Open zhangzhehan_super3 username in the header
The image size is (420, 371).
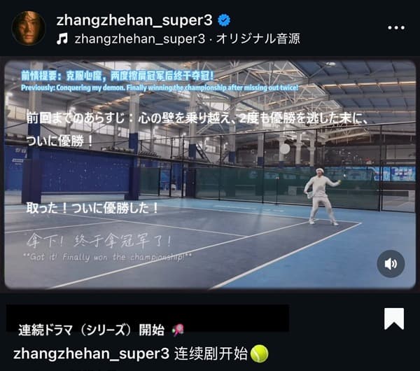click(134, 20)
